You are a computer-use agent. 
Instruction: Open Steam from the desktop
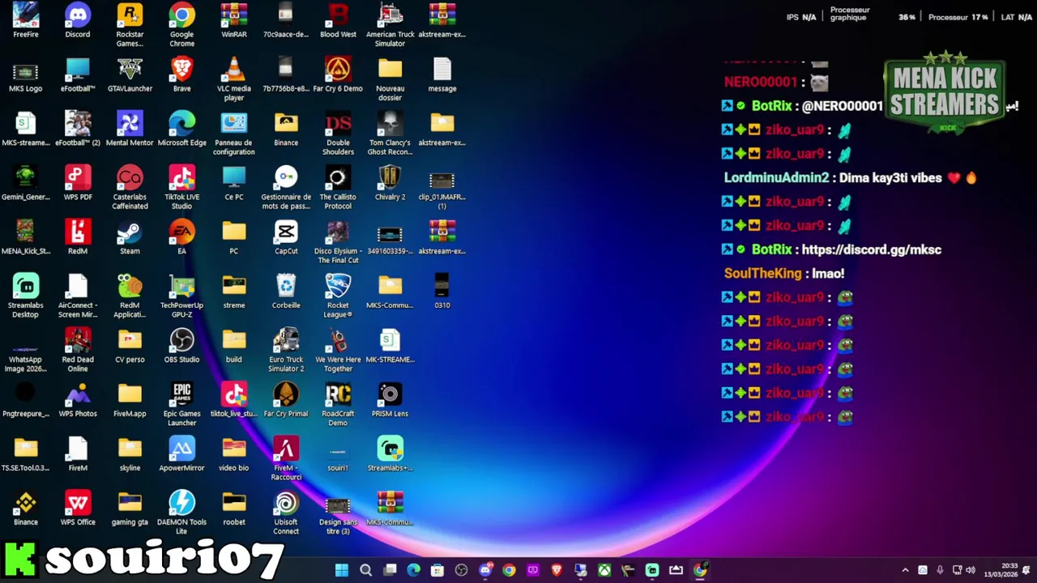(130, 237)
